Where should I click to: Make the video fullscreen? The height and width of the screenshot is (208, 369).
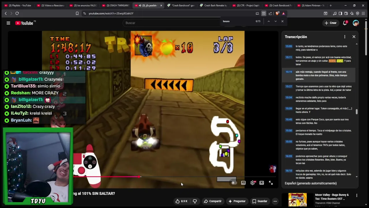(271, 183)
